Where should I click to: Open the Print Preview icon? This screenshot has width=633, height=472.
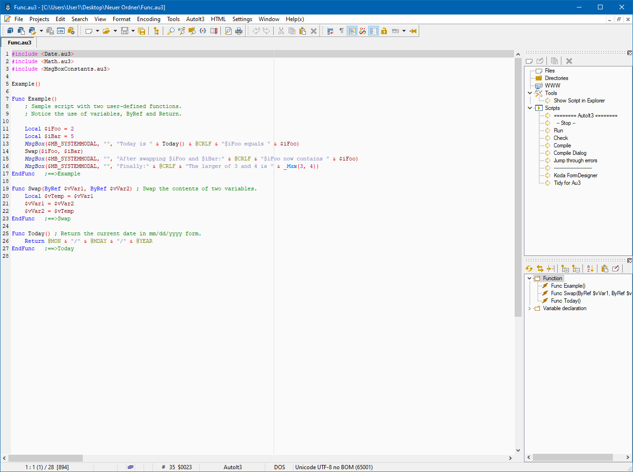coord(228,31)
